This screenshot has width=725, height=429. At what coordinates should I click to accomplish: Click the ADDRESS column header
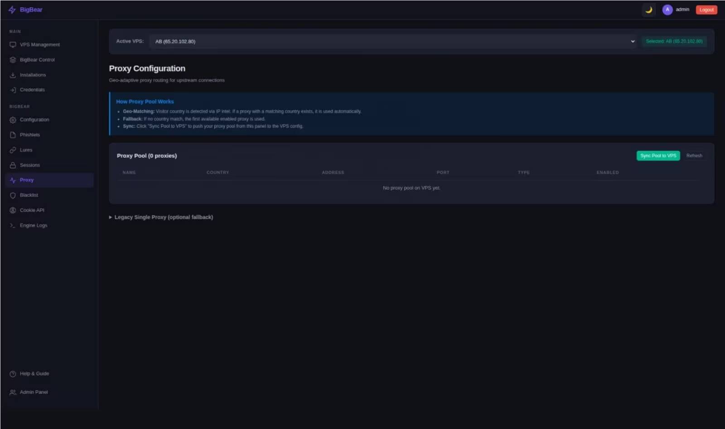click(333, 173)
